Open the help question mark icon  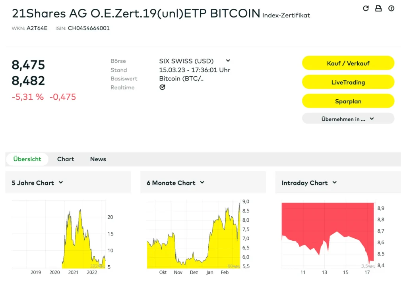click(x=391, y=8)
